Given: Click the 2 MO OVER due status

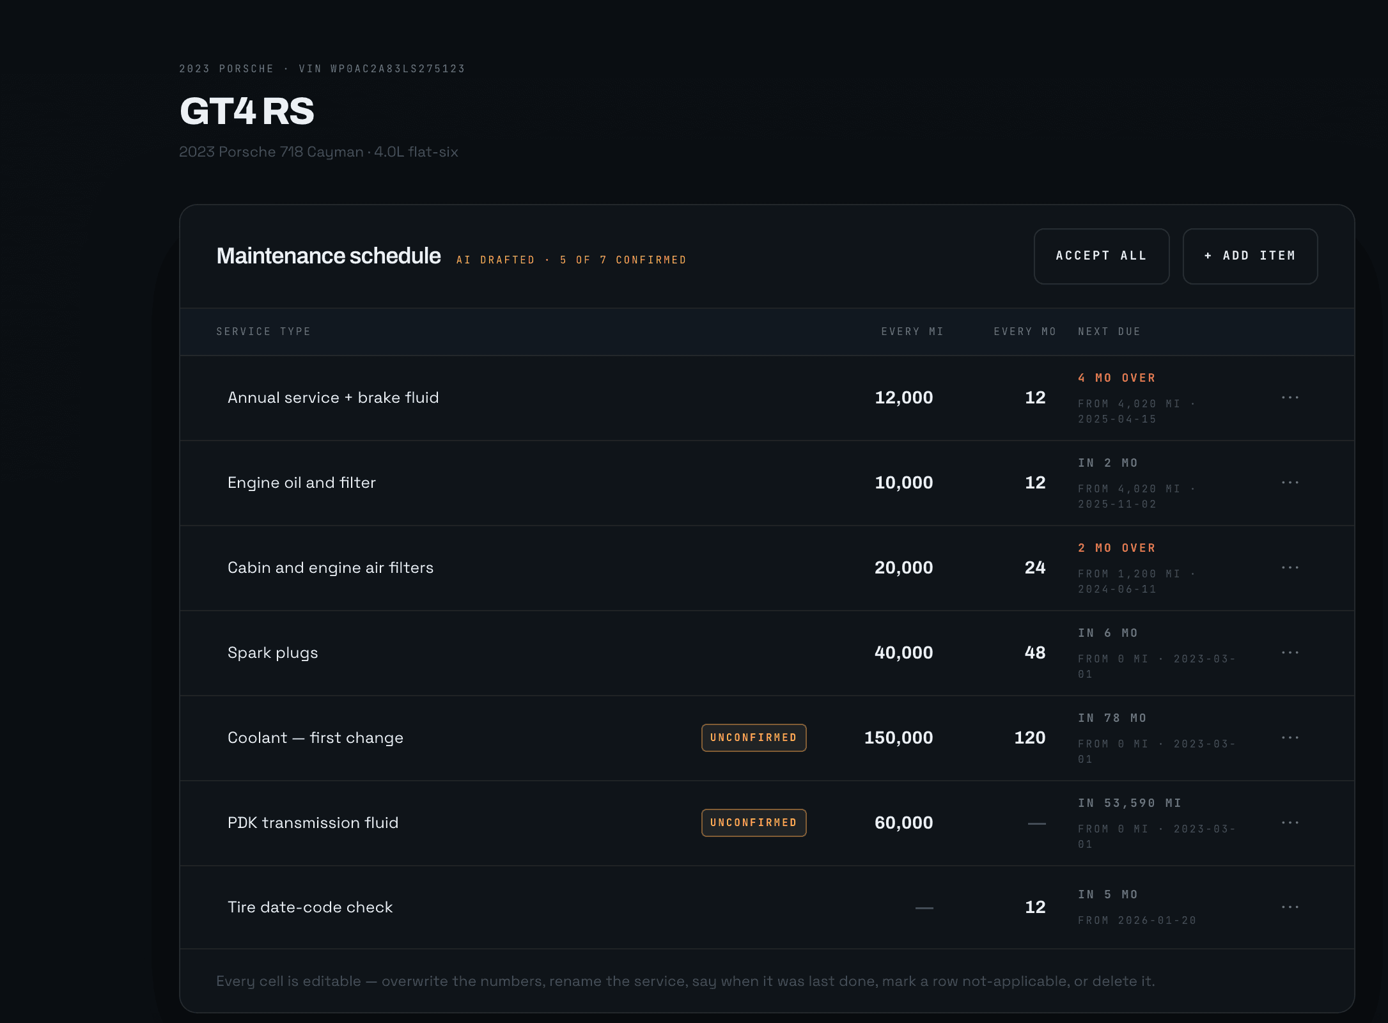Looking at the screenshot, I should (1116, 548).
